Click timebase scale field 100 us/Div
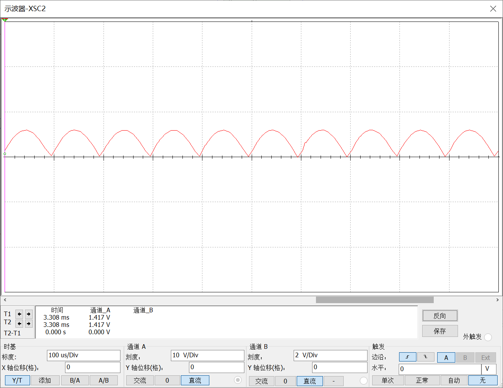 pyautogui.click(x=84, y=355)
